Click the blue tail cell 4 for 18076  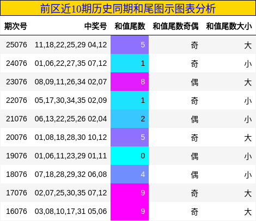130,174
